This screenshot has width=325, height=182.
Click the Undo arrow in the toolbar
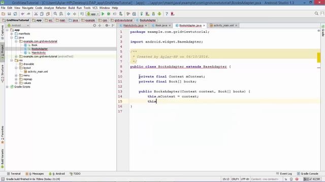(22, 14)
